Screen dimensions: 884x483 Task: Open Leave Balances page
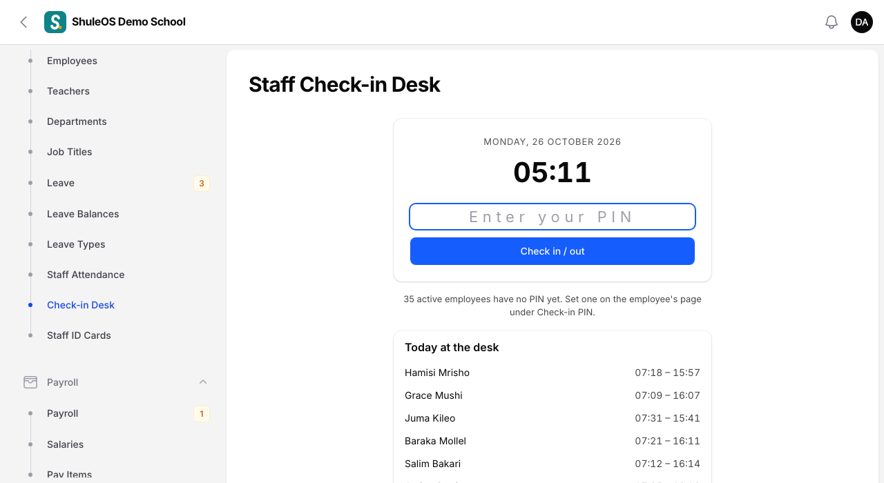[83, 214]
